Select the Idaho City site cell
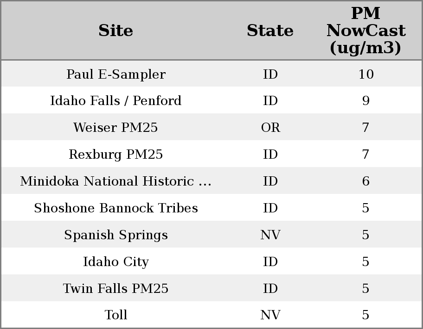Screen dimensions: 423x329 (115, 262)
